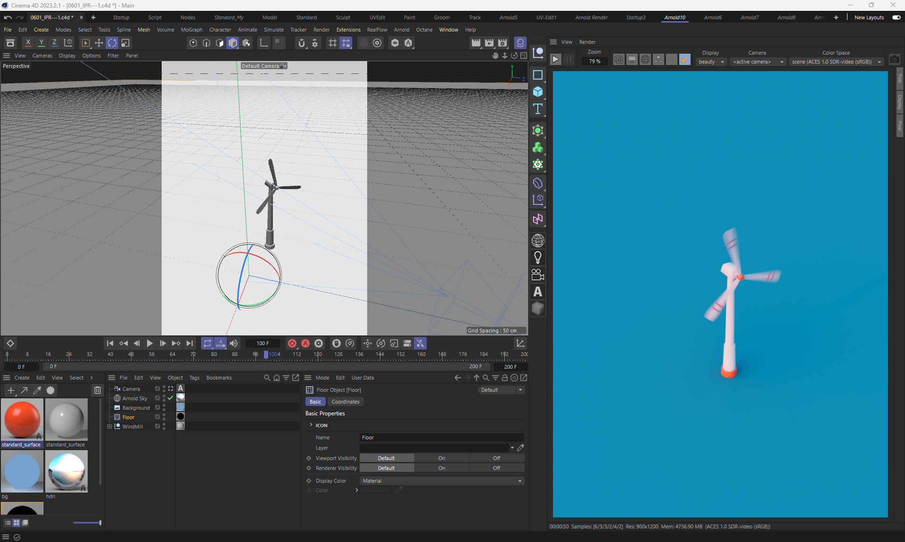Play the animation forwards

[149, 343]
